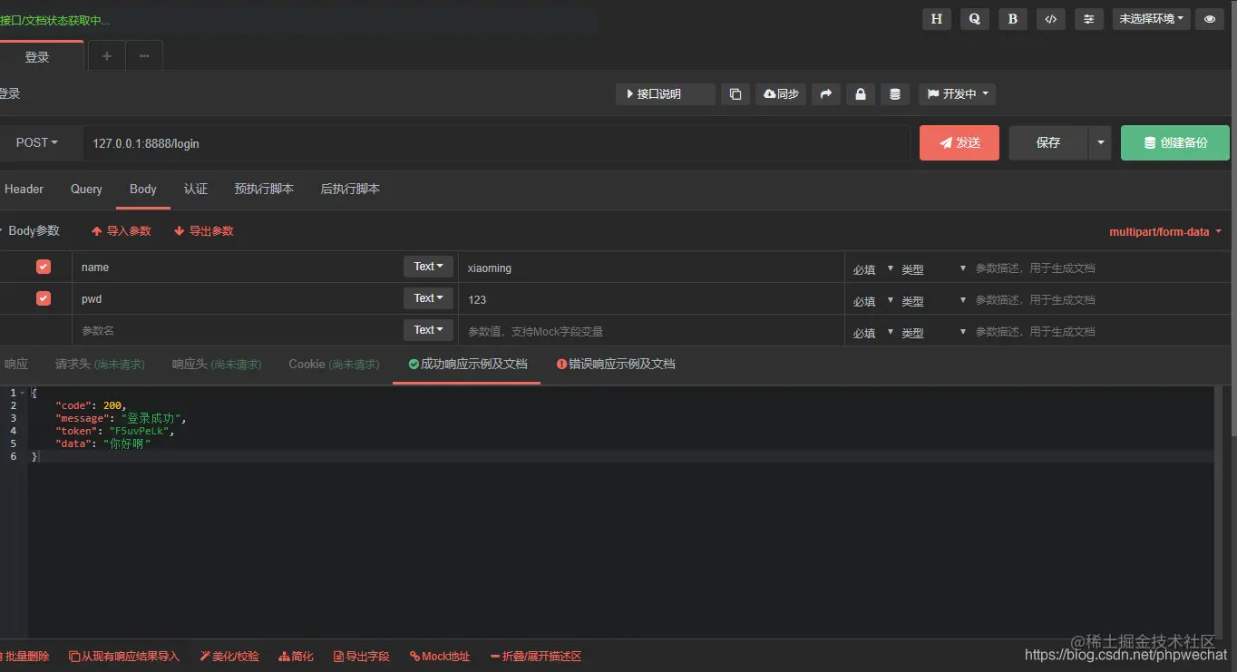Click 折叠/展开描述区 toggle
Screen dimensions: 1237x672
[536, 656]
